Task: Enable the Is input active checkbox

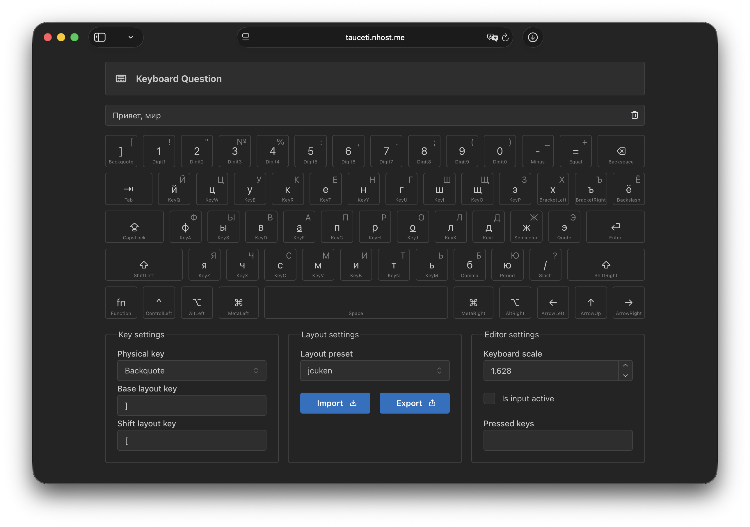Action: click(x=489, y=398)
